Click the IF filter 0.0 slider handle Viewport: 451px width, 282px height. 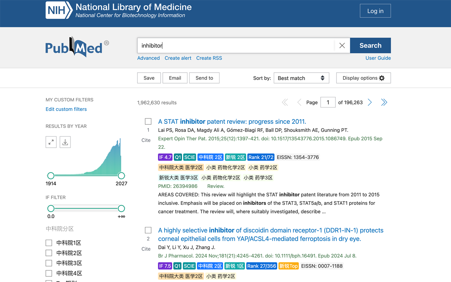(x=51, y=208)
